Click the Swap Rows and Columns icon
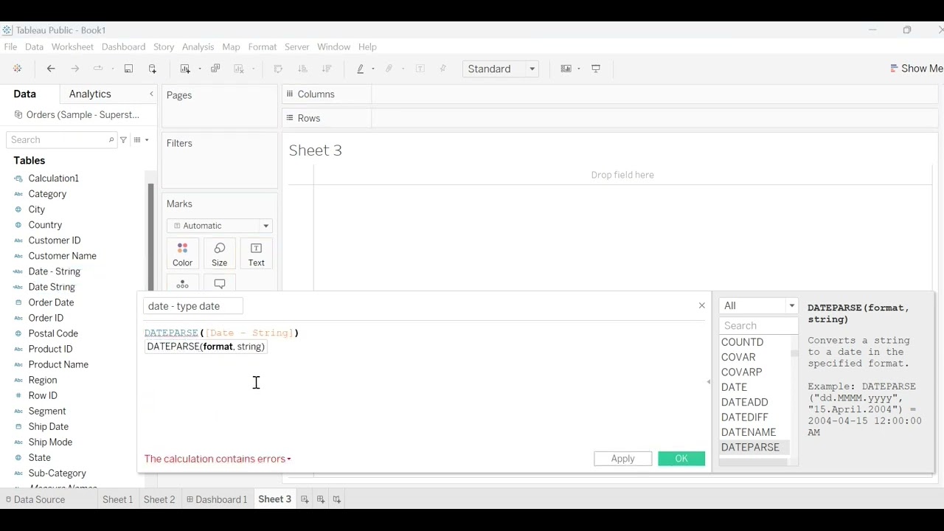This screenshot has width=944, height=531. (278, 69)
